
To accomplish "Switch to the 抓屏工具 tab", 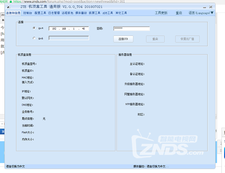I will click(x=95, y=13).
